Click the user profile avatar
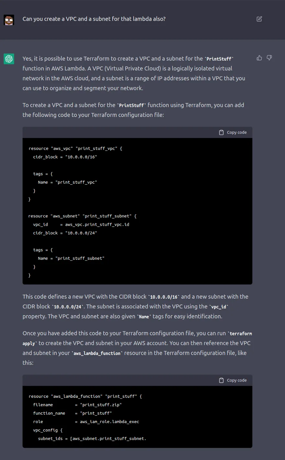Screen dimensions: 285x460 (9, 20)
